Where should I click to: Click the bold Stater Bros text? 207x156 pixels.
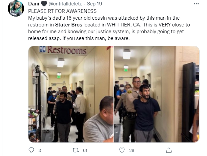click(69, 25)
